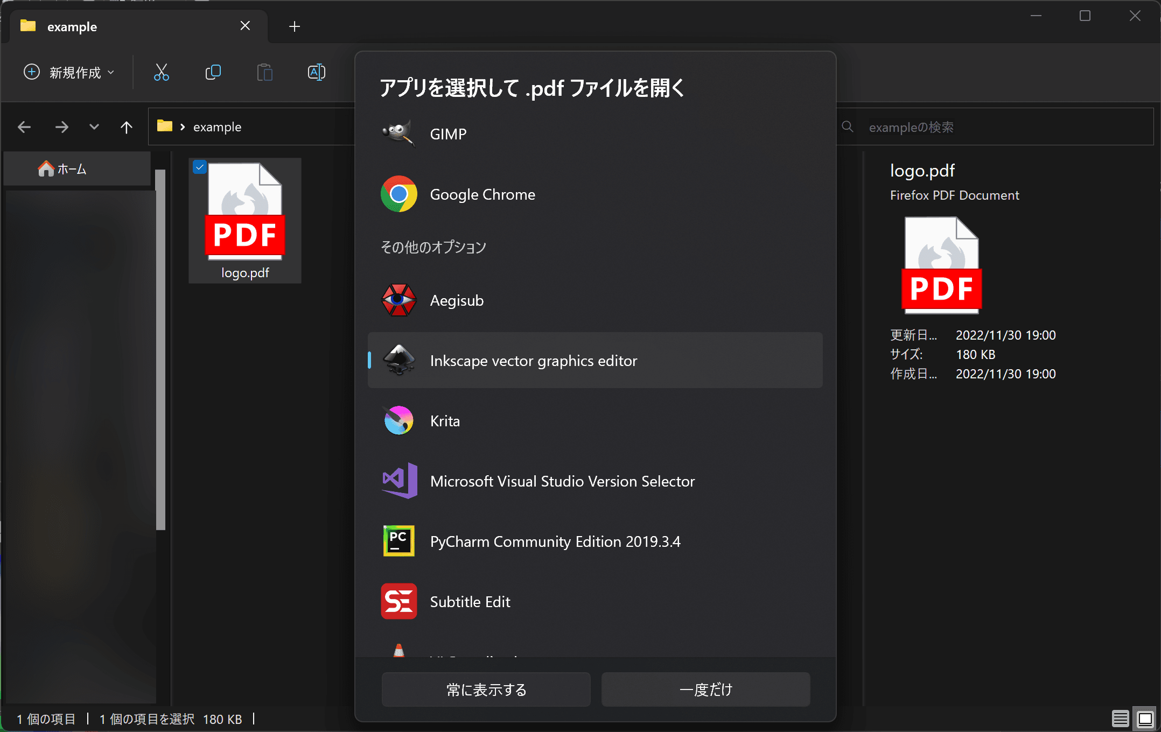
Task: Expand recent locations chevron
Action: coord(94,127)
